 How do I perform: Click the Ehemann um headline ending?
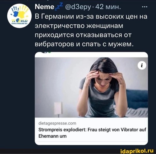[x=53, y=136]
